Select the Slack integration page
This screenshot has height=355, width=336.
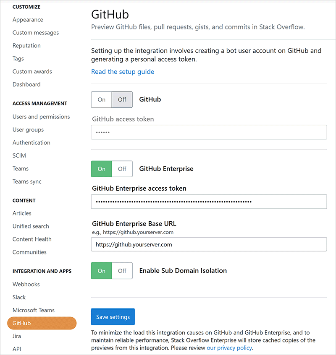point(19,297)
